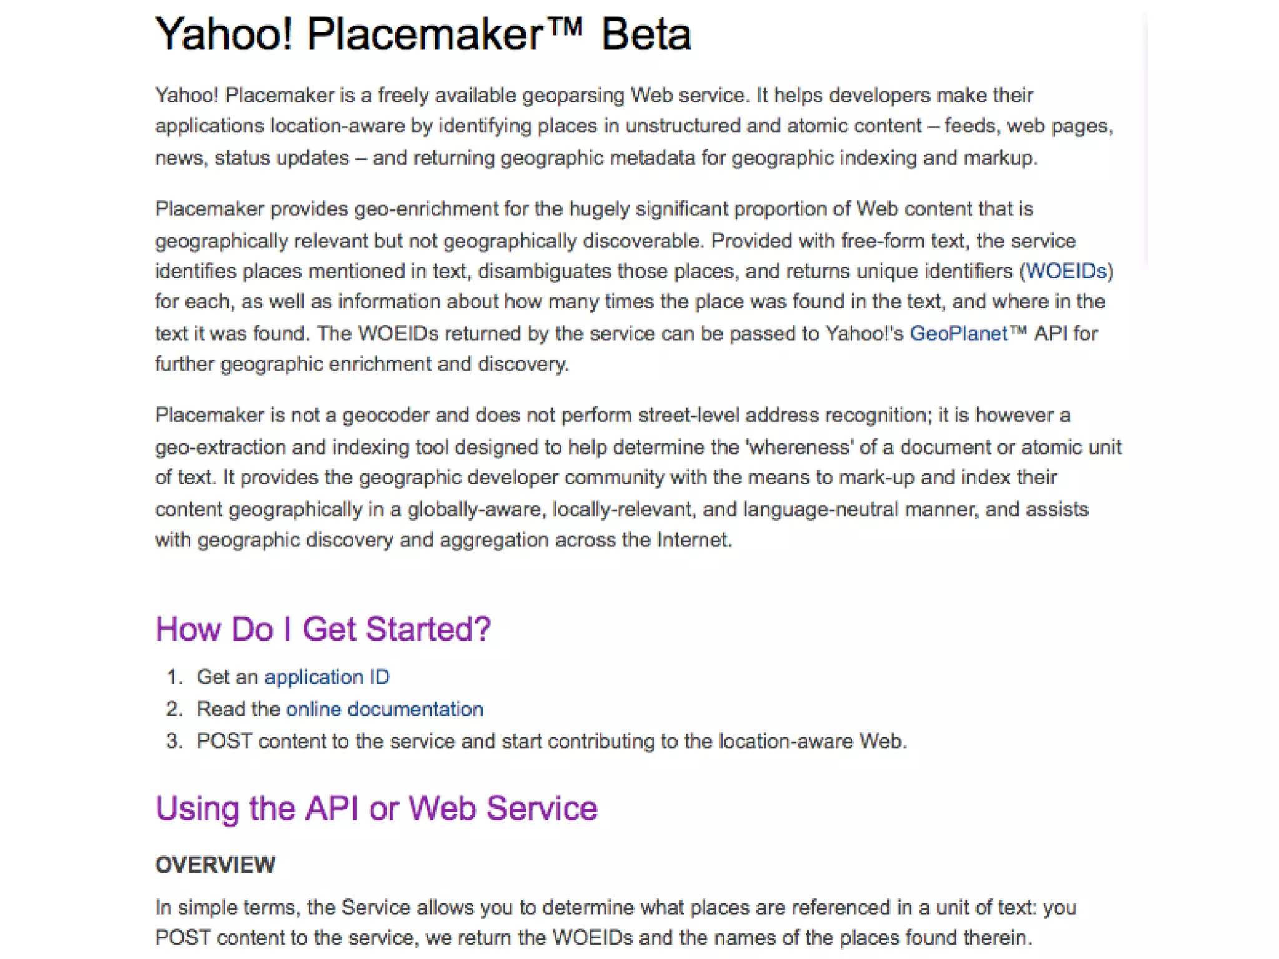Open the online documentation link
Image resolution: width=1279 pixels, height=959 pixels.
[385, 709]
